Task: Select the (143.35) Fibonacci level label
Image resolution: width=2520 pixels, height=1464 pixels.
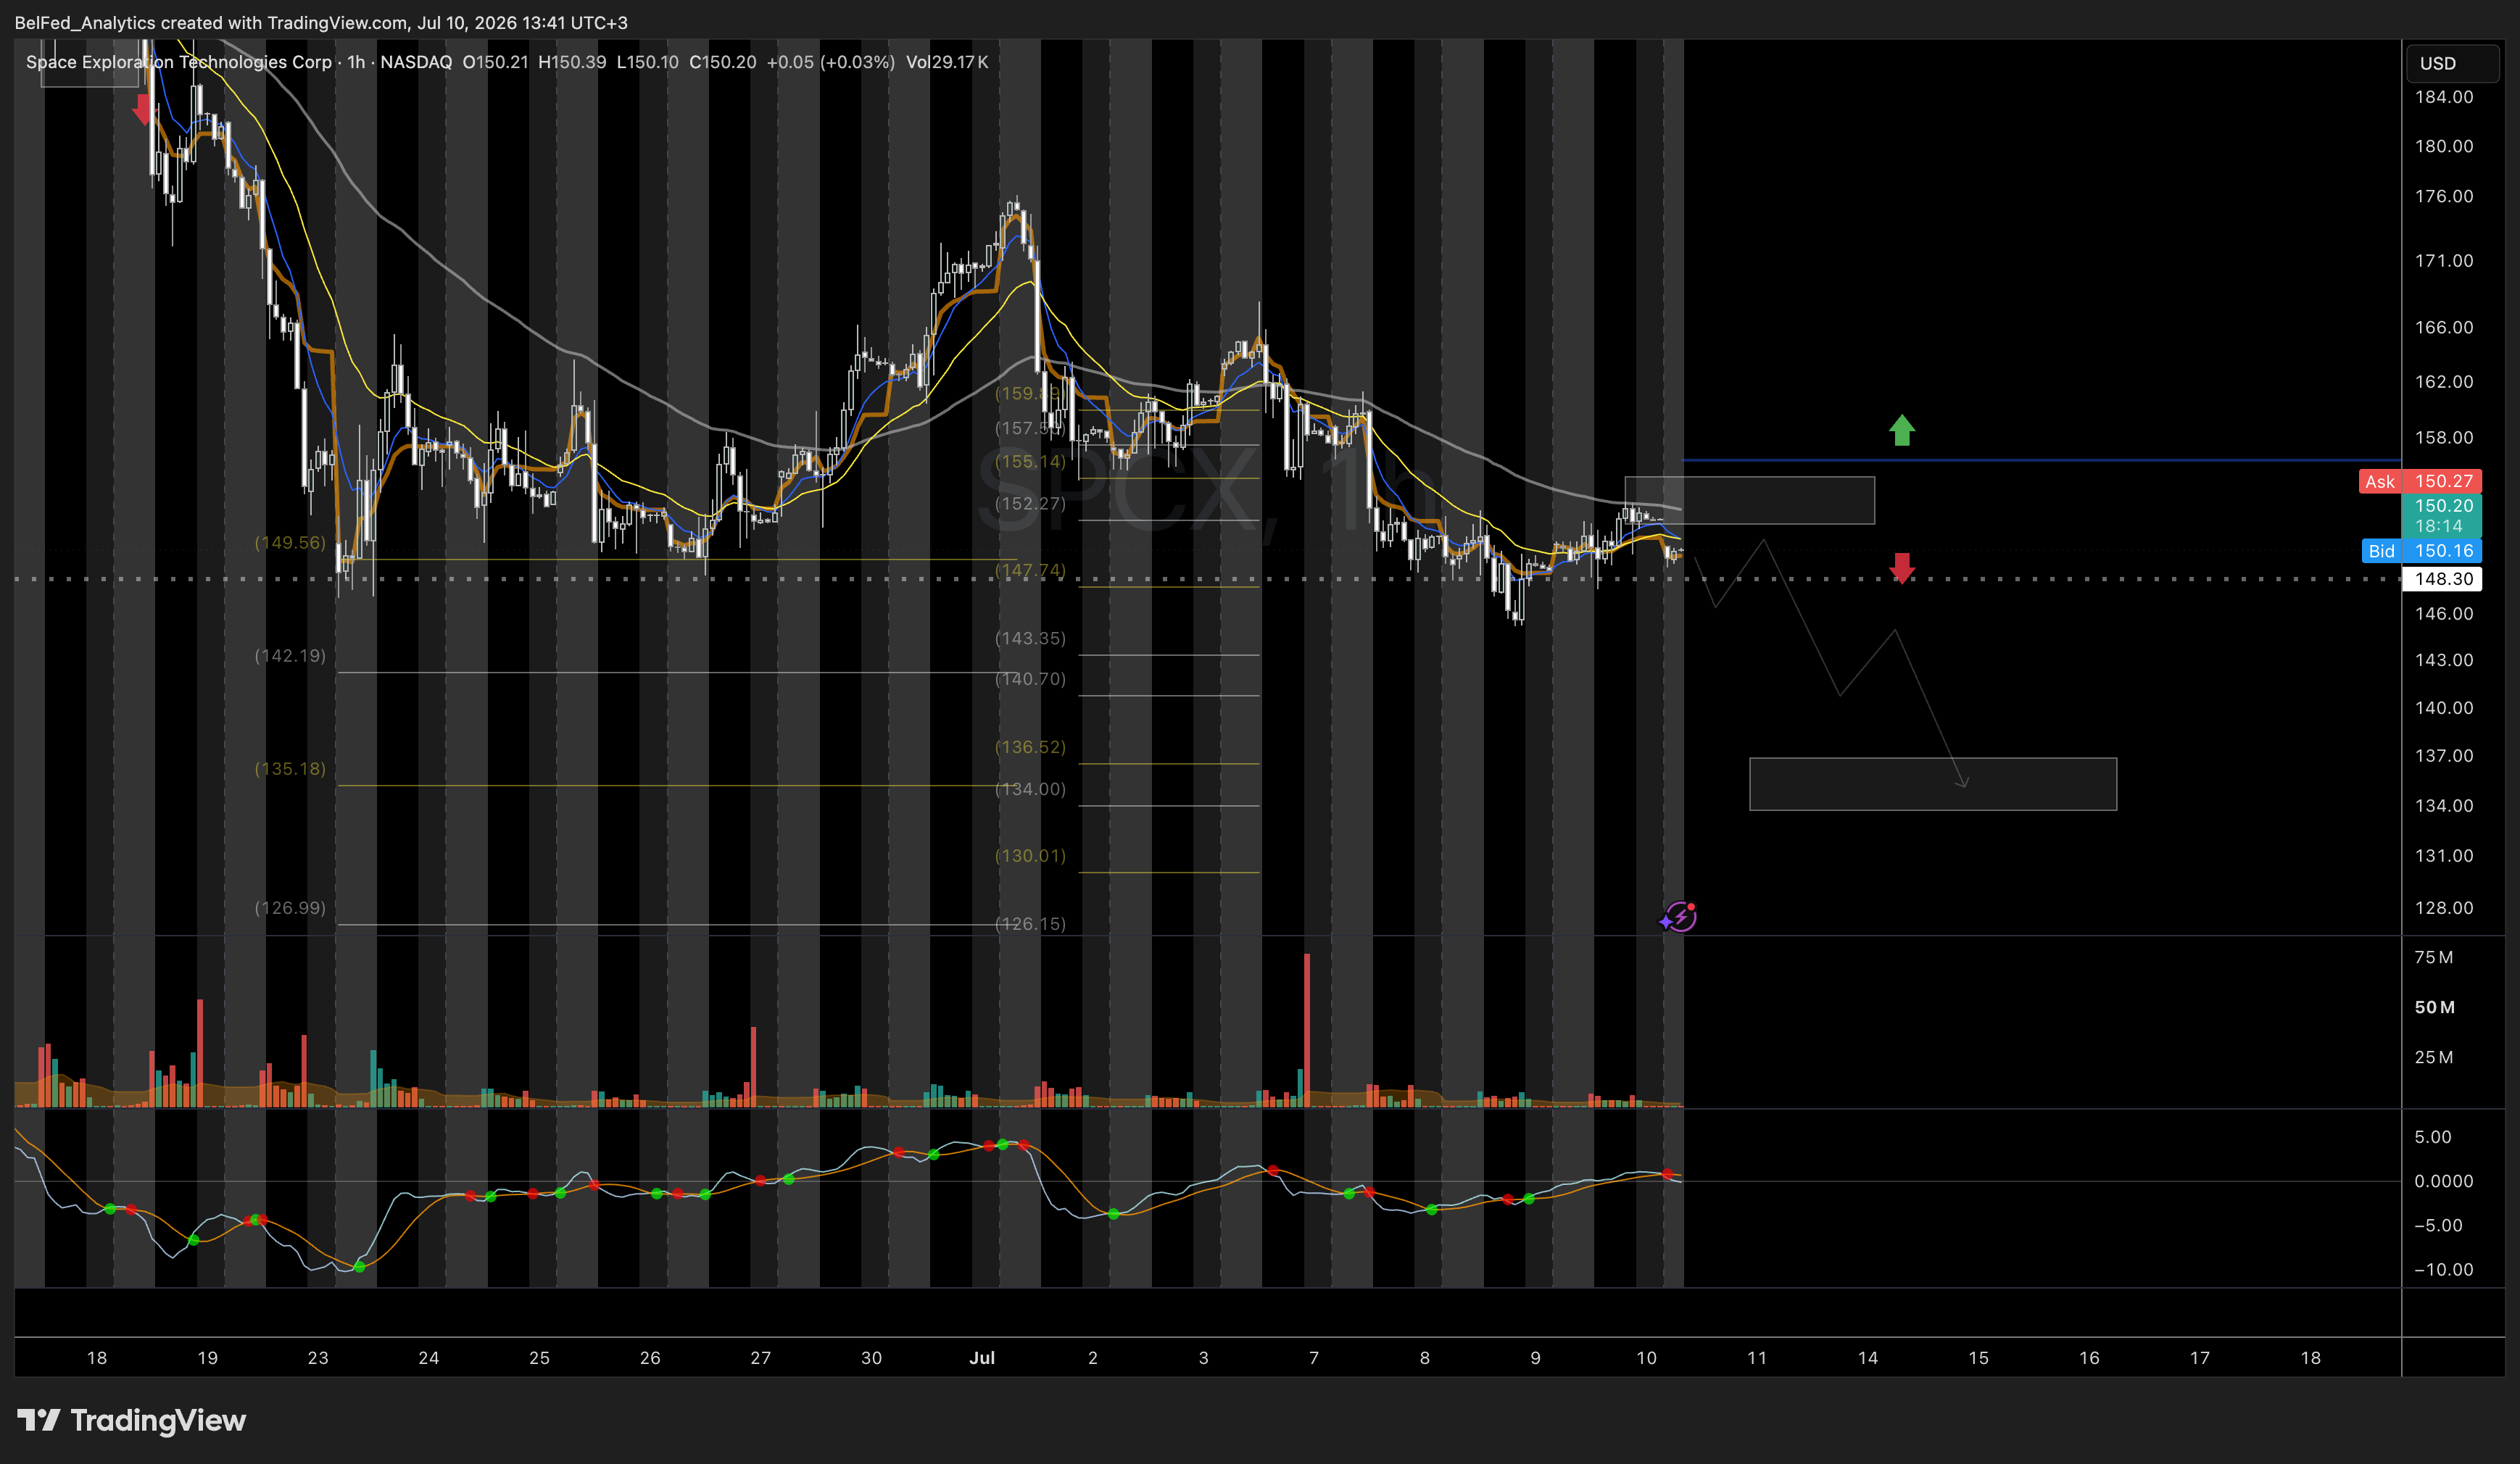Action: tap(1030, 639)
